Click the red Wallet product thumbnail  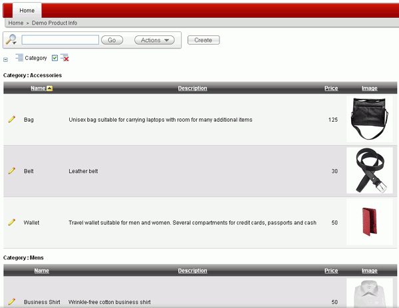point(370,222)
